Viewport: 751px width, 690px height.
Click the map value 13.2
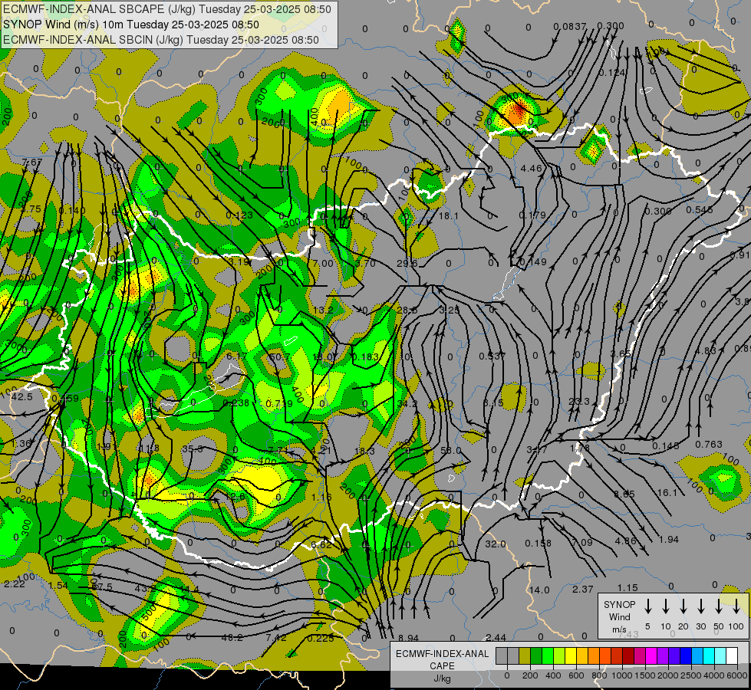(323, 310)
